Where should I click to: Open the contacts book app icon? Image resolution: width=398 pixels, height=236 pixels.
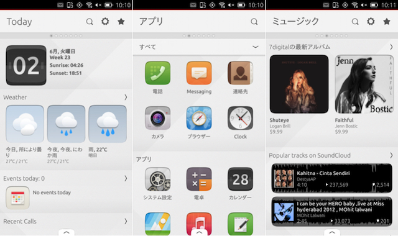241,73
